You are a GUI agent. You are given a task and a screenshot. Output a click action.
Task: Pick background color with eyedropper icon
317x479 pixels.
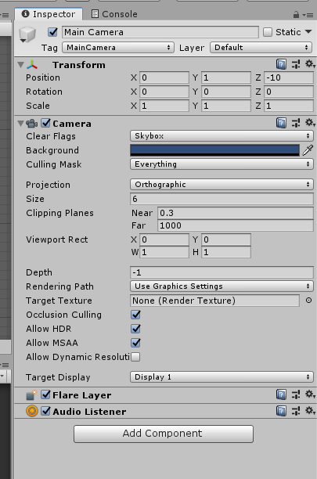tap(308, 150)
